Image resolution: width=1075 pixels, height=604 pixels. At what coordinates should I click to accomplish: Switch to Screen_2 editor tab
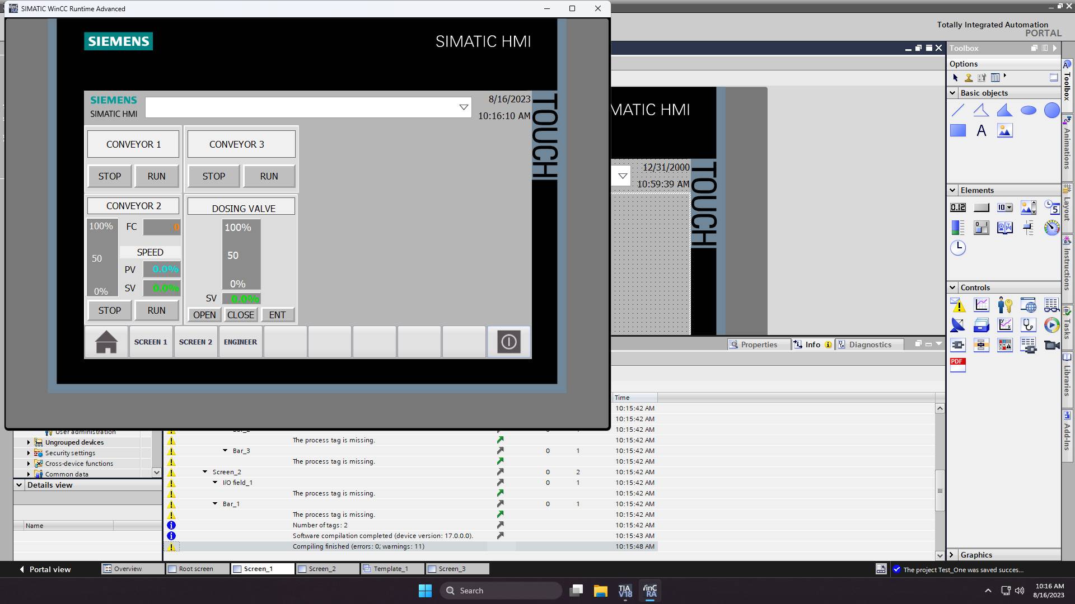coord(328,569)
